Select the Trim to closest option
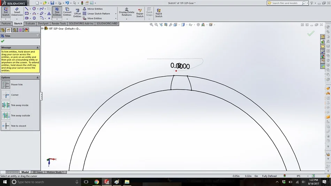This screenshot has height=186, width=331. tap(6, 126)
